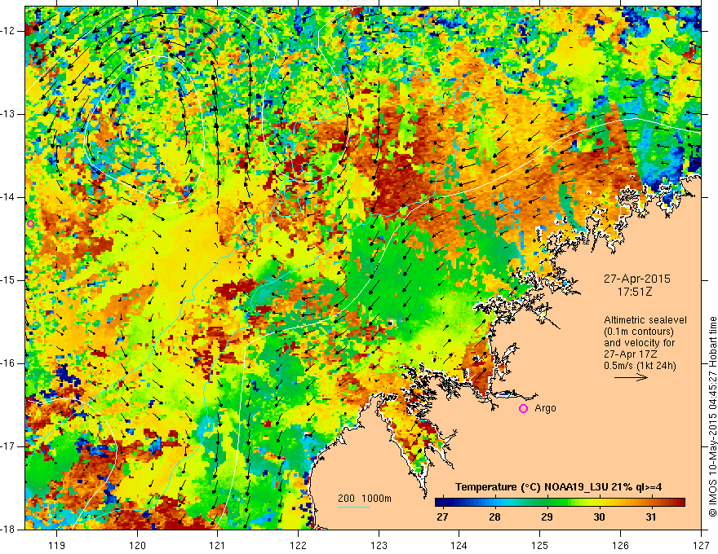The height and width of the screenshot is (554, 718).
Task: Click the '200 1000m' bathymetry label
Action: (x=365, y=499)
